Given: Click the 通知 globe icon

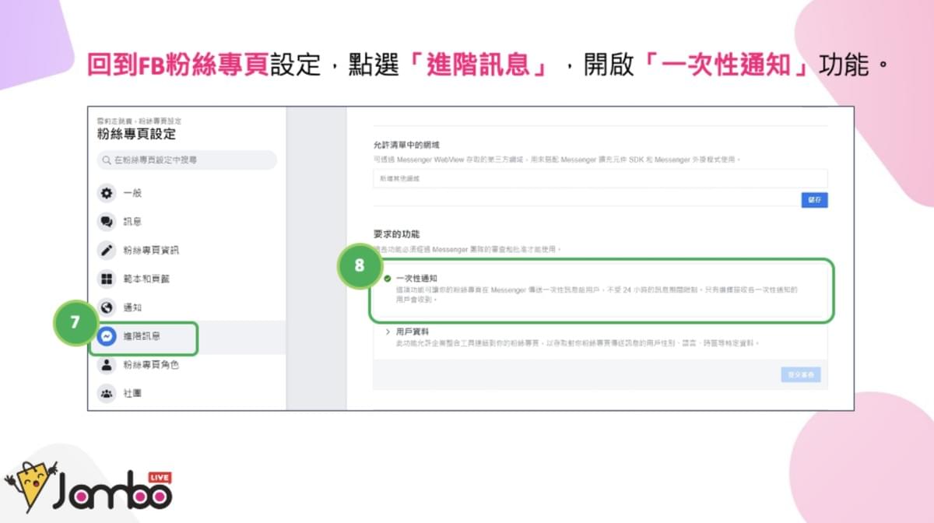Looking at the screenshot, I should click(x=107, y=307).
